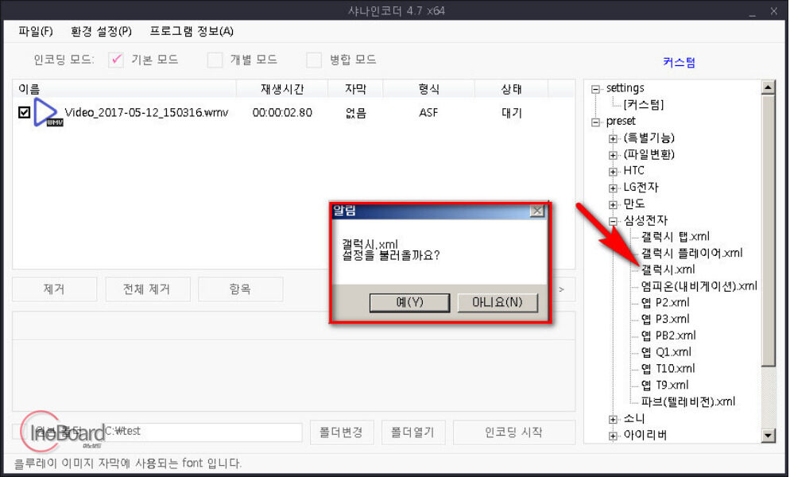This screenshot has height=477, width=790.
Task: Enable the 기본 모드 checkbox
Action: pos(116,60)
